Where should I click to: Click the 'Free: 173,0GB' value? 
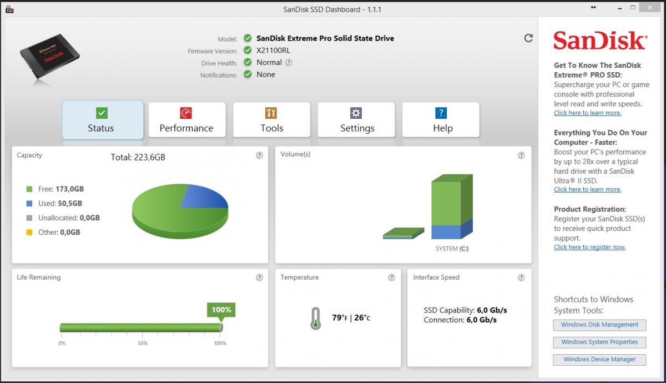tap(61, 189)
